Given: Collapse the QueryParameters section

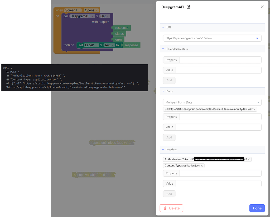Looking at the screenshot, I should click(x=163, y=49).
